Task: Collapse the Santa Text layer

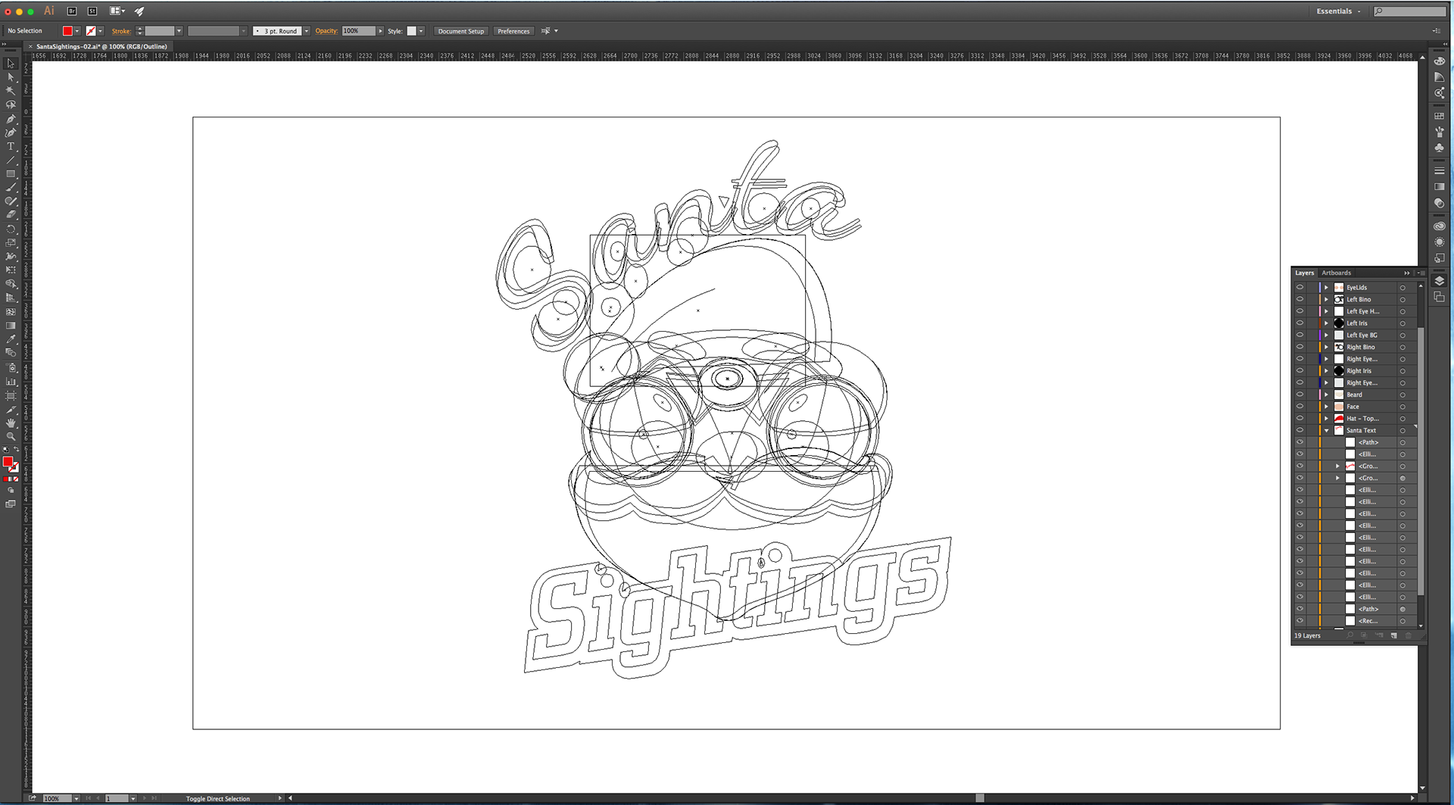Action: point(1326,431)
